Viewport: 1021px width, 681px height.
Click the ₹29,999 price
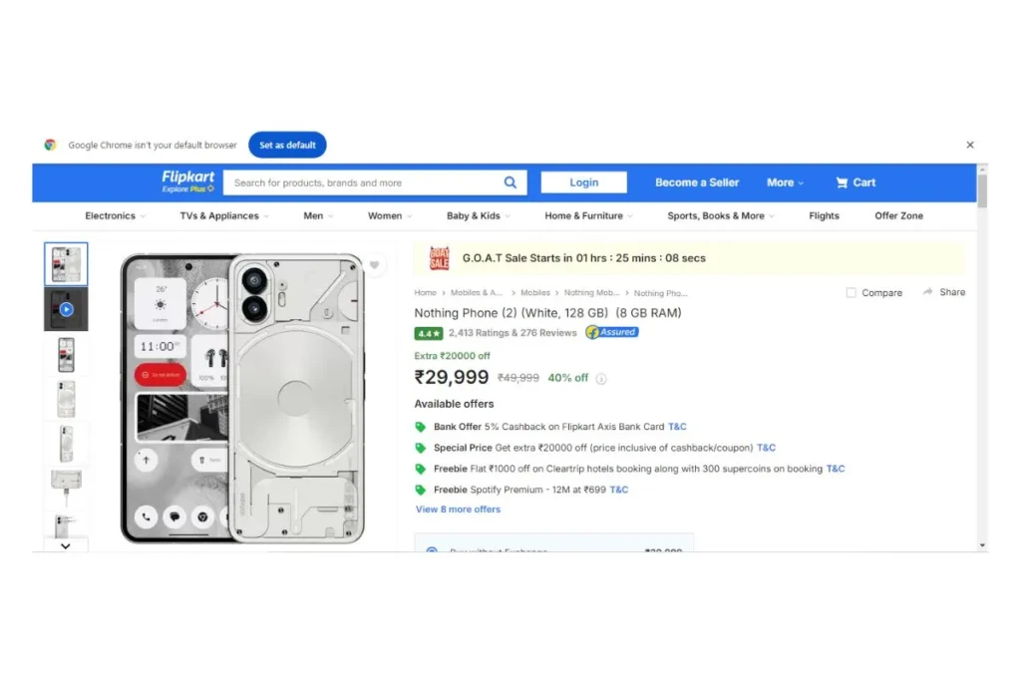(x=452, y=378)
